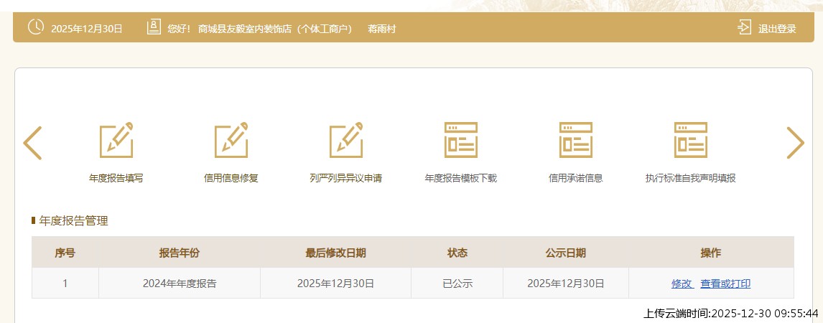Select the 列严列异议申请 icon

(346, 140)
